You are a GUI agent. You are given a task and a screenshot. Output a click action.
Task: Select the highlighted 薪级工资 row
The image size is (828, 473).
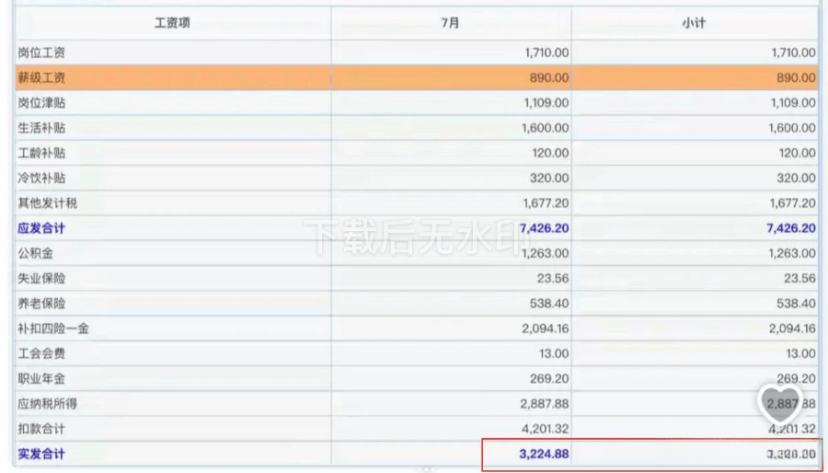coord(417,78)
